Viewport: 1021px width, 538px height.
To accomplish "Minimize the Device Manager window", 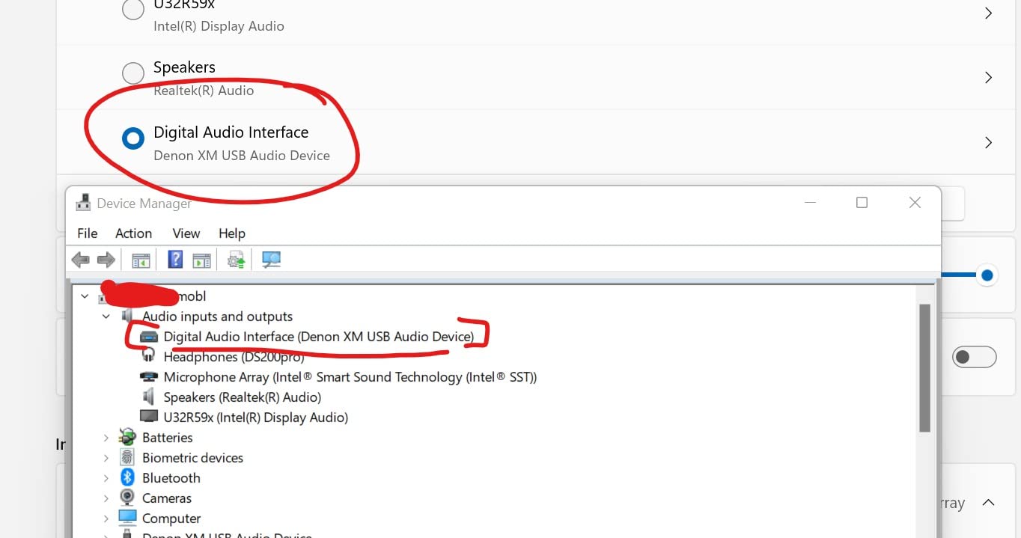I will coord(811,203).
